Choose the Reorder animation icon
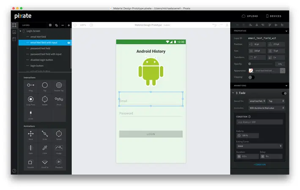The height and width of the screenshot is (190, 300). coord(30,162)
